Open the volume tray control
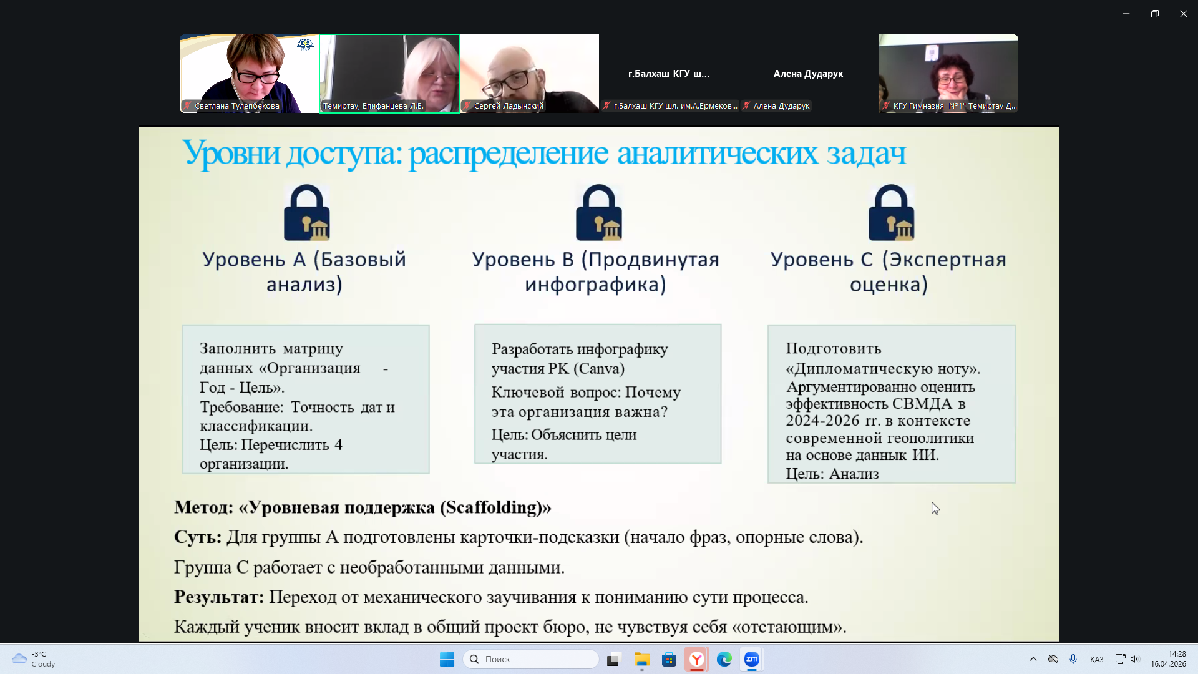 [1134, 659]
